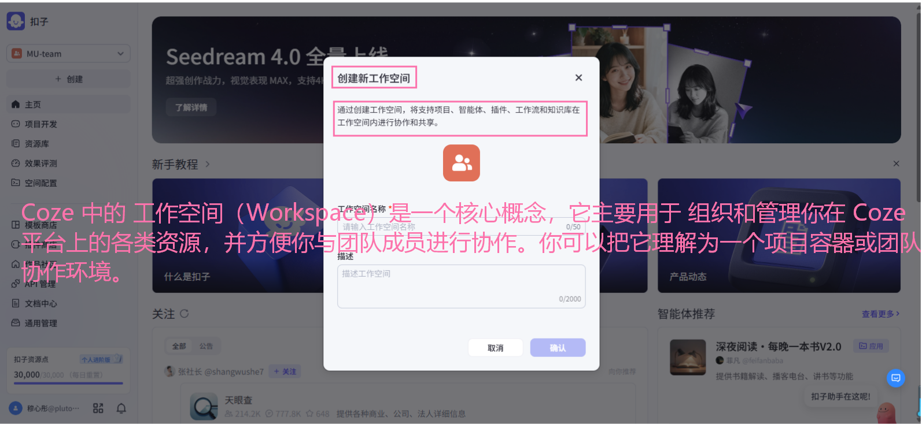Click the 文档中心 document icon

pyautogui.click(x=16, y=303)
